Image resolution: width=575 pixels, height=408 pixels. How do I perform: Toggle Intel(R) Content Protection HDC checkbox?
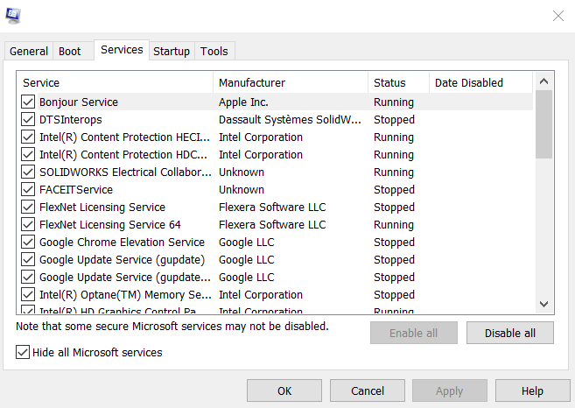28,154
